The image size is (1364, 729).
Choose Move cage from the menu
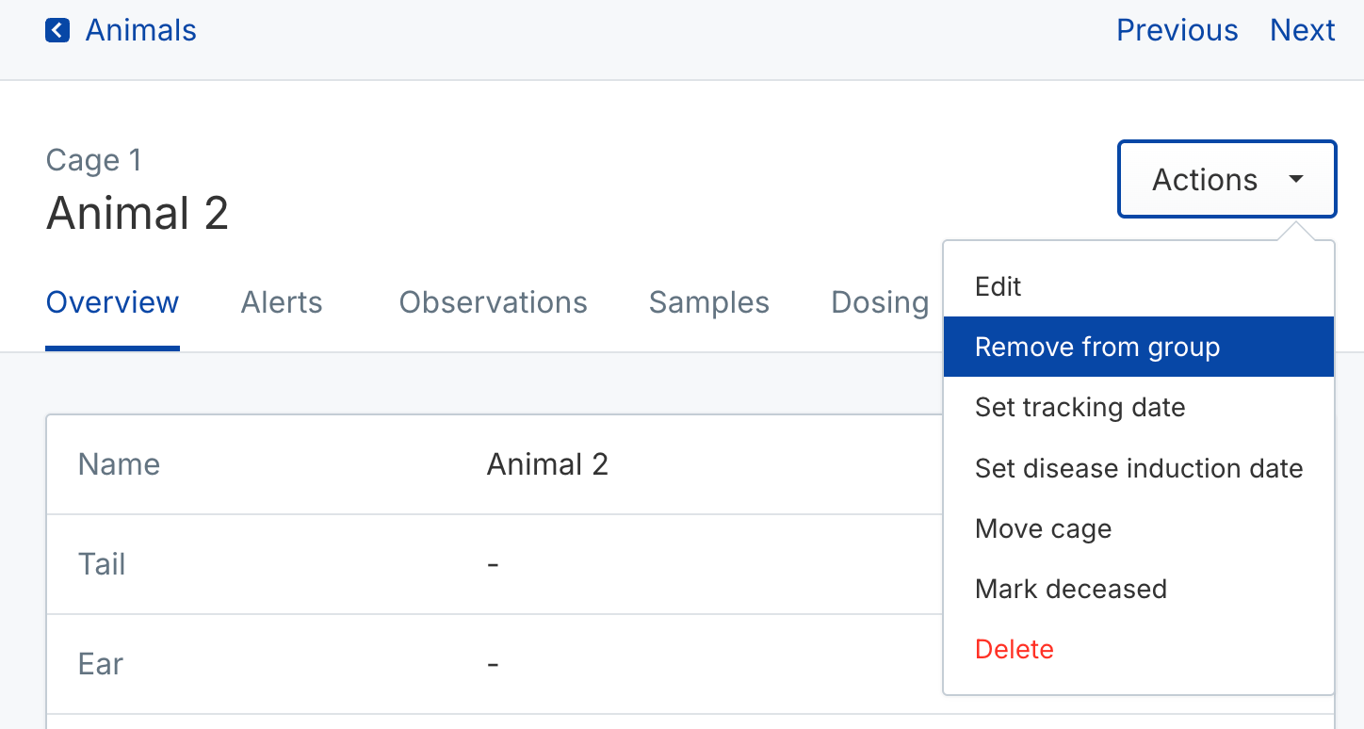tap(1043, 528)
